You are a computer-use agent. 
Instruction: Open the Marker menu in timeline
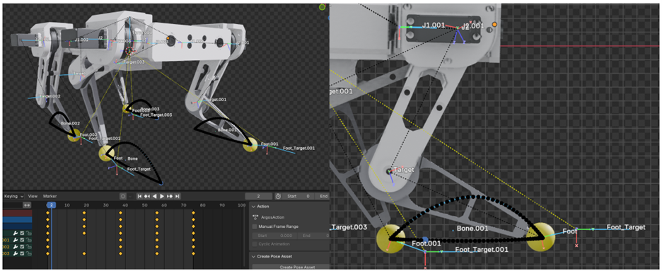click(x=50, y=196)
